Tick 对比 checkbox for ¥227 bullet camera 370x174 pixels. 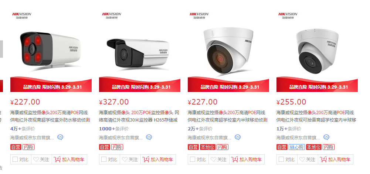coord(15,159)
